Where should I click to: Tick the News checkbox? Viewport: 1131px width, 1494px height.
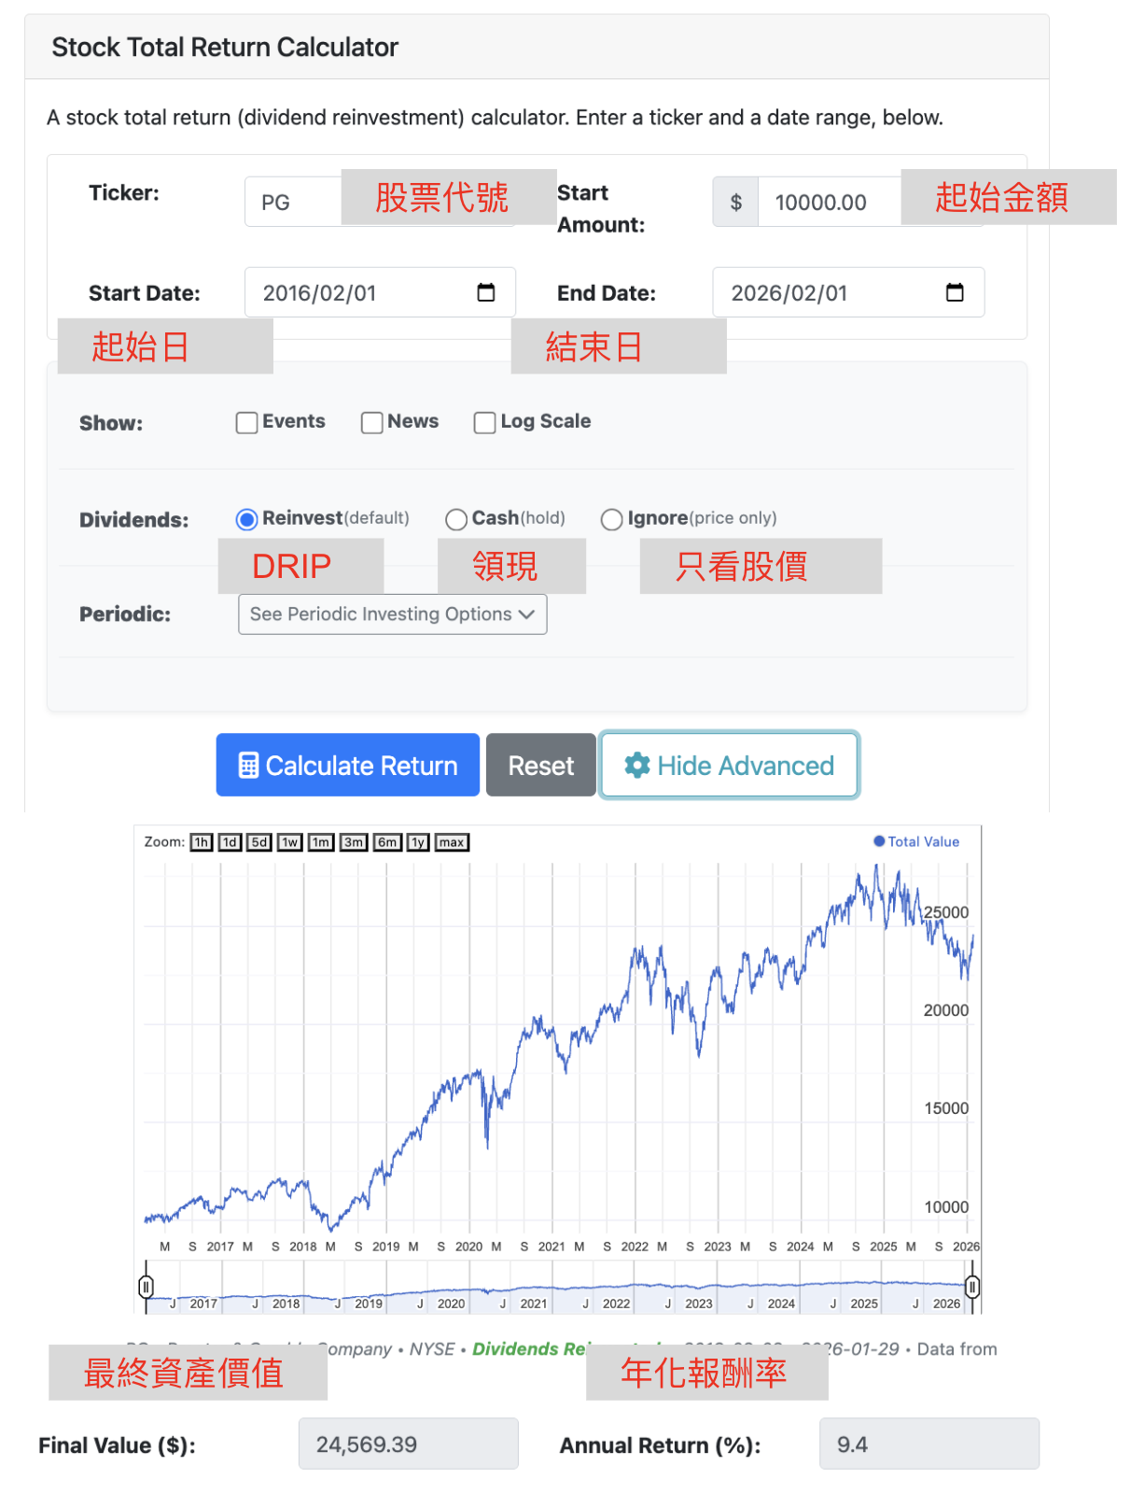[372, 423]
